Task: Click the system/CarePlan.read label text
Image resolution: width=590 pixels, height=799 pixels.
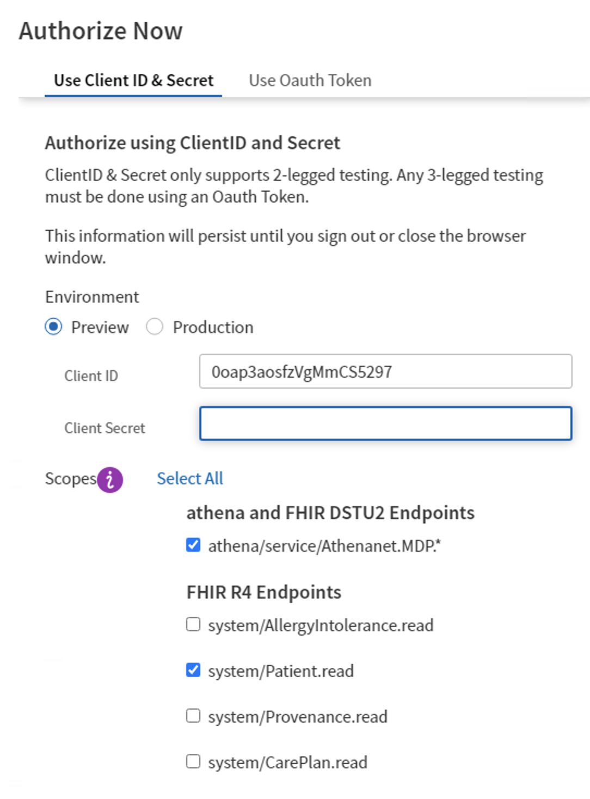Action: coord(287,763)
